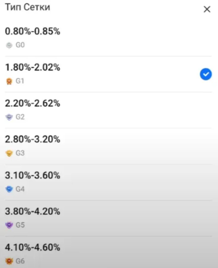Image resolution: width=218 pixels, height=268 pixels.
Task: Click the G3 tier label
Action: pos(20,153)
